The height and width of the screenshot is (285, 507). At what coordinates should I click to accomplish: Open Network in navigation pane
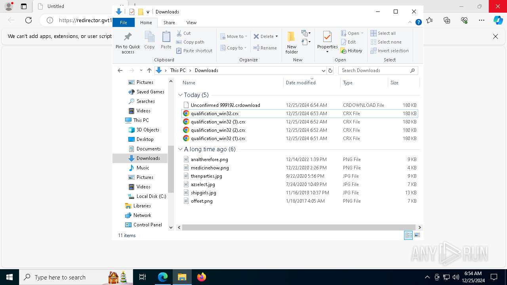point(142,215)
